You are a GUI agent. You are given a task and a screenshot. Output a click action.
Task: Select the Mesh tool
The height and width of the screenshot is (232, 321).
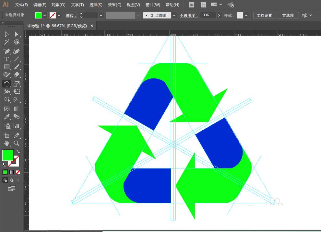[x=7, y=109]
